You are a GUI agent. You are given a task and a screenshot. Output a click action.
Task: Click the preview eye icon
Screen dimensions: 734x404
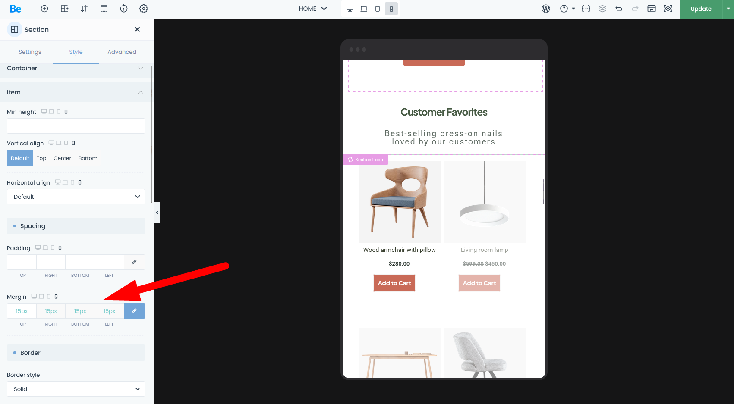point(668,9)
